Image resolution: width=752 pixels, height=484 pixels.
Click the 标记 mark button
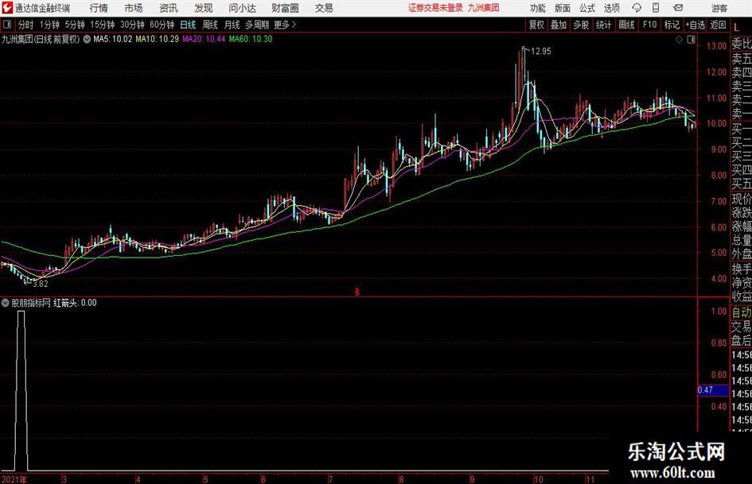click(672, 25)
